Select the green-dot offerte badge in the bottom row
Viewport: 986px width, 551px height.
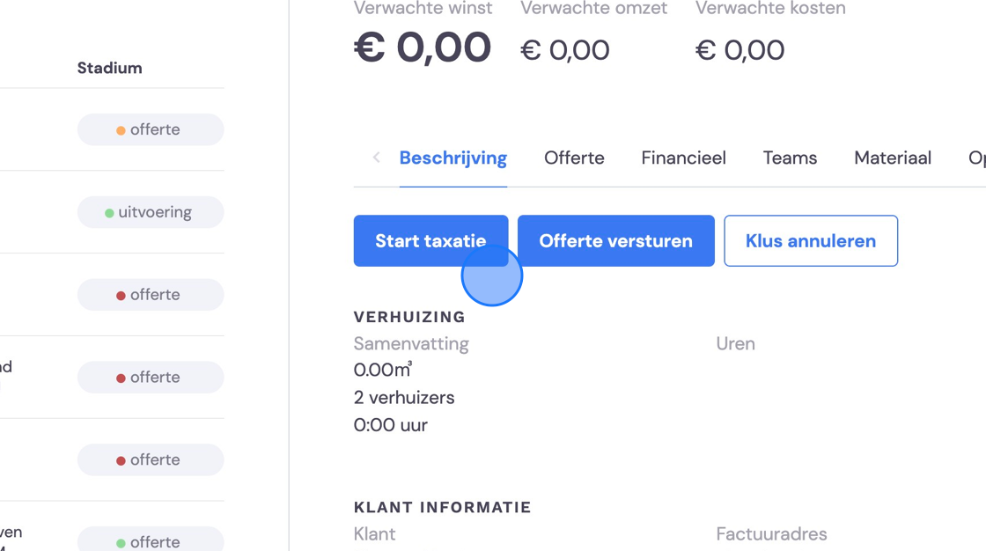pos(151,540)
